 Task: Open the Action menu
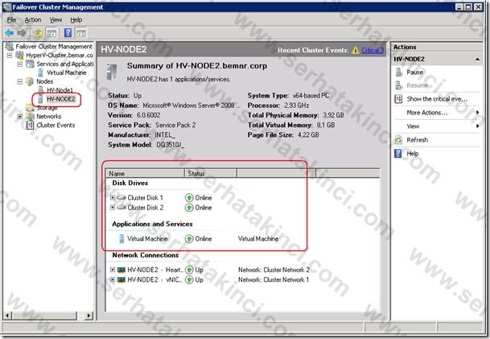coord(33,20)
